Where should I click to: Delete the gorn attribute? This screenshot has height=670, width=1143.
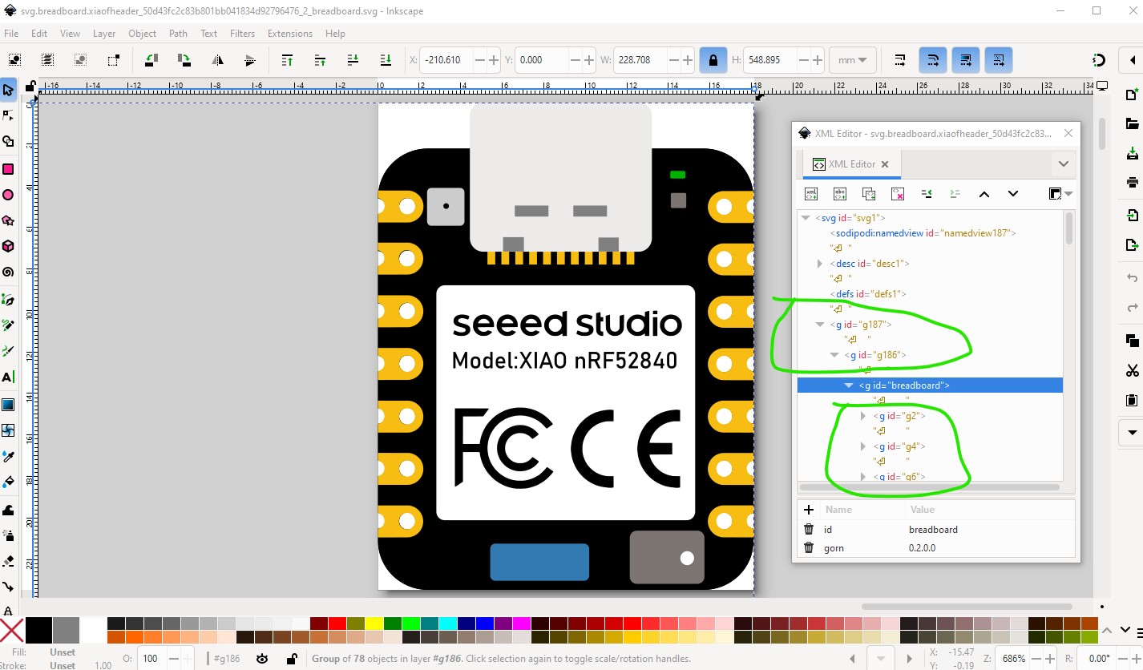[x=809, y=548]
